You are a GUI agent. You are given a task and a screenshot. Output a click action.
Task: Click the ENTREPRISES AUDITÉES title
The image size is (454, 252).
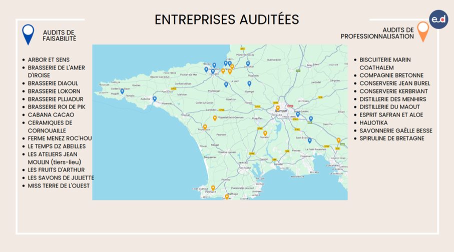click(x=227, y=19)
